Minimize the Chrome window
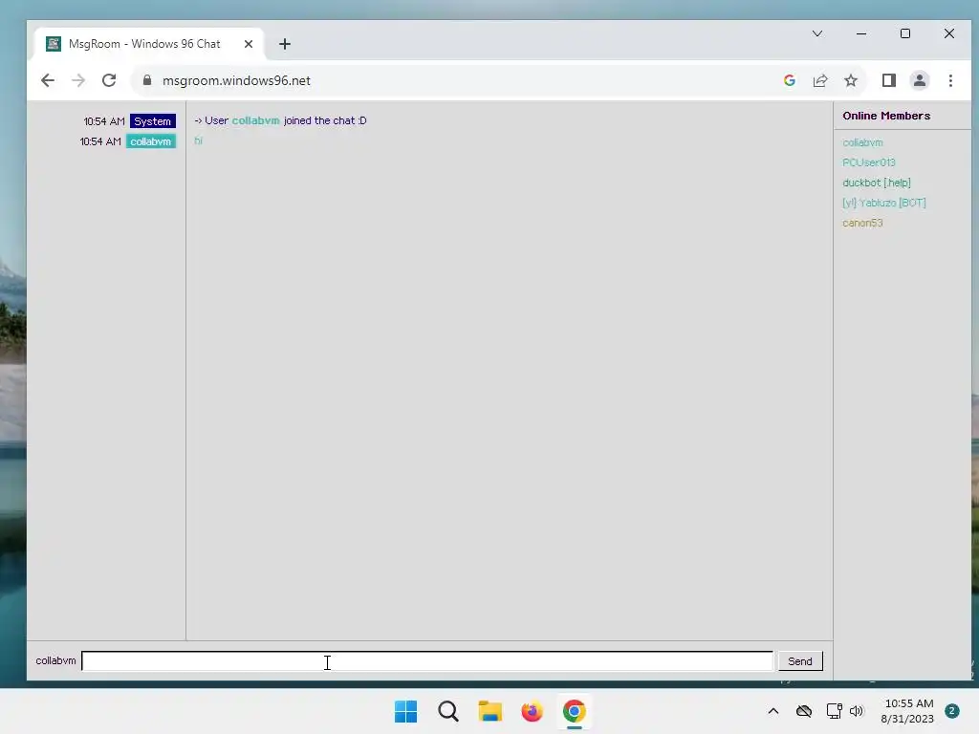 tap(861, 33)
